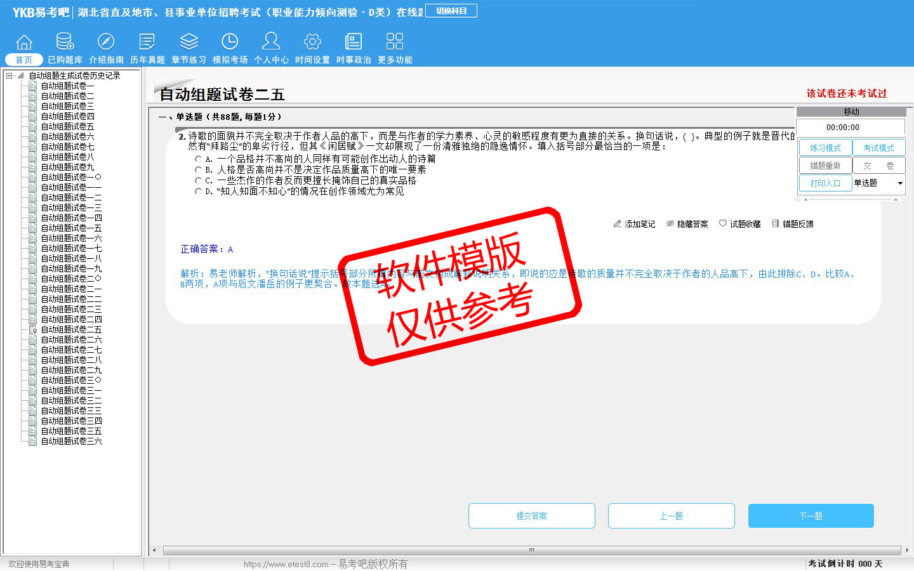Open 更多功能 grid icon
The height and width of the screenshot is (571, 914).
tap(395, 42)
